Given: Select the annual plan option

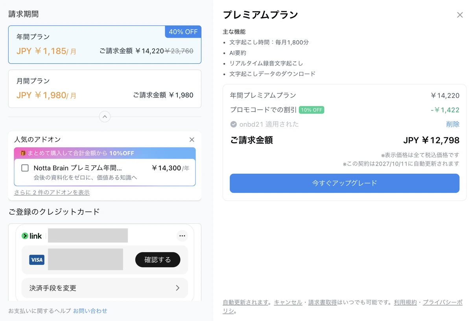Looking at the screenshot, I should point(105,45).
